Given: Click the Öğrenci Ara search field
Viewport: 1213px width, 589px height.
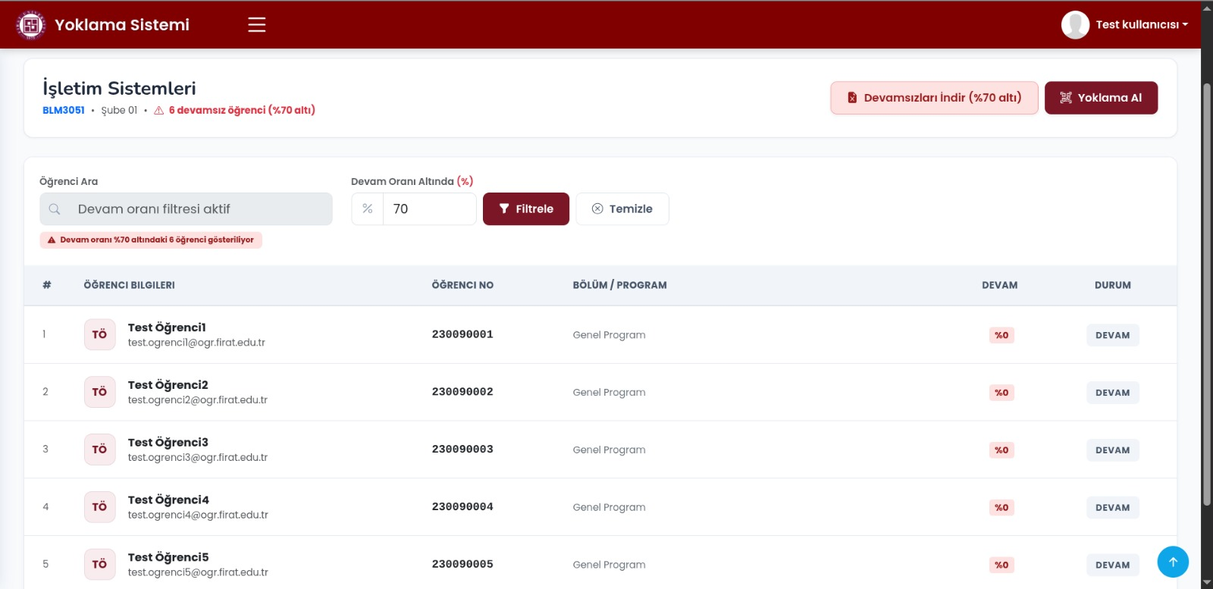Looking at the screenshot, I should click(186, 209).
